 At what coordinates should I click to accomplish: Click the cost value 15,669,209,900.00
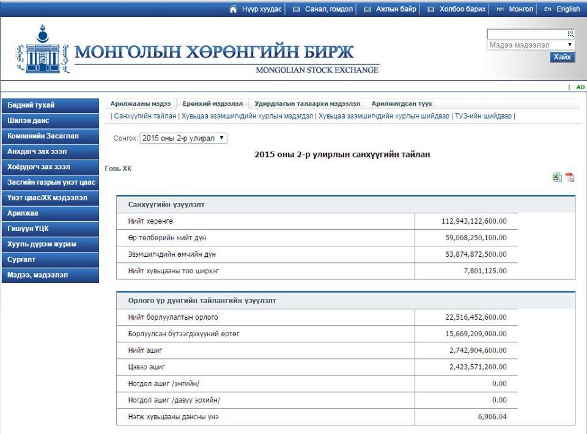point(476,334)
